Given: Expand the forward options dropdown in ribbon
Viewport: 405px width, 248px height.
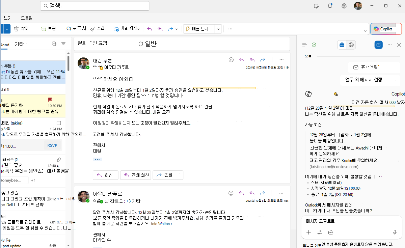Looking at the screenshot, I should tap(177, 29).
